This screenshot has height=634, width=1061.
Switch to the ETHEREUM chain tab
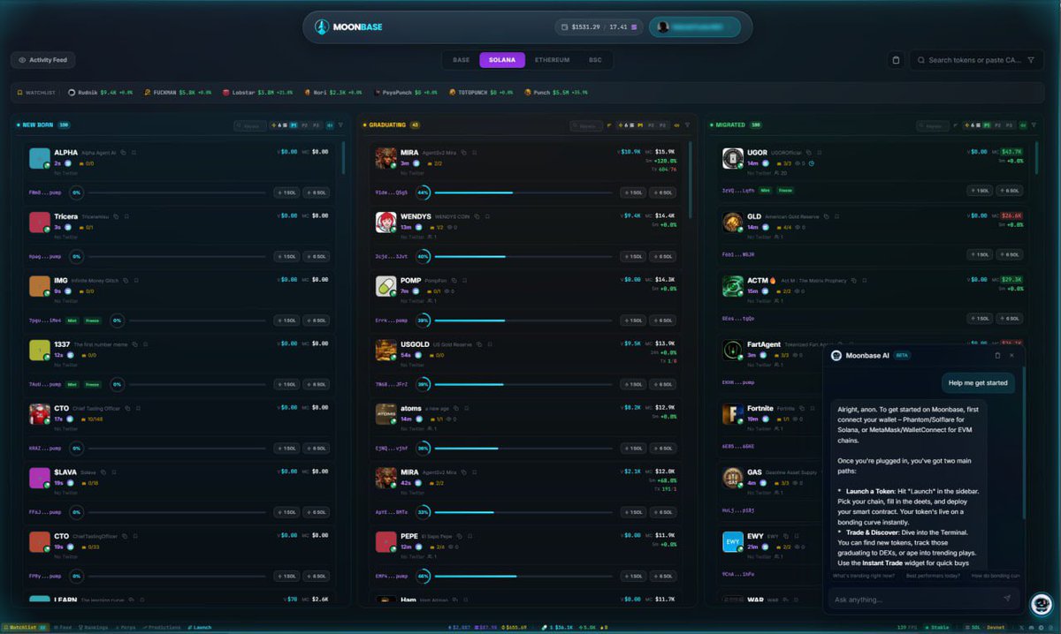(x=553, y=60)
